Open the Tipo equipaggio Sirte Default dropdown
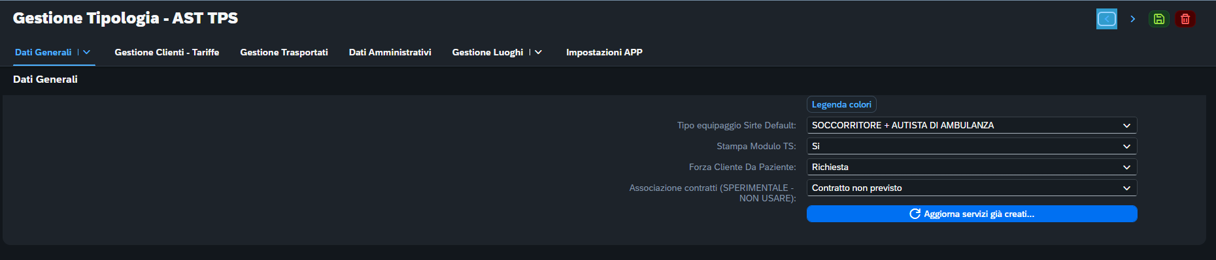Image resolution: width=1216 pixels, height=260 pixels. 971,125
